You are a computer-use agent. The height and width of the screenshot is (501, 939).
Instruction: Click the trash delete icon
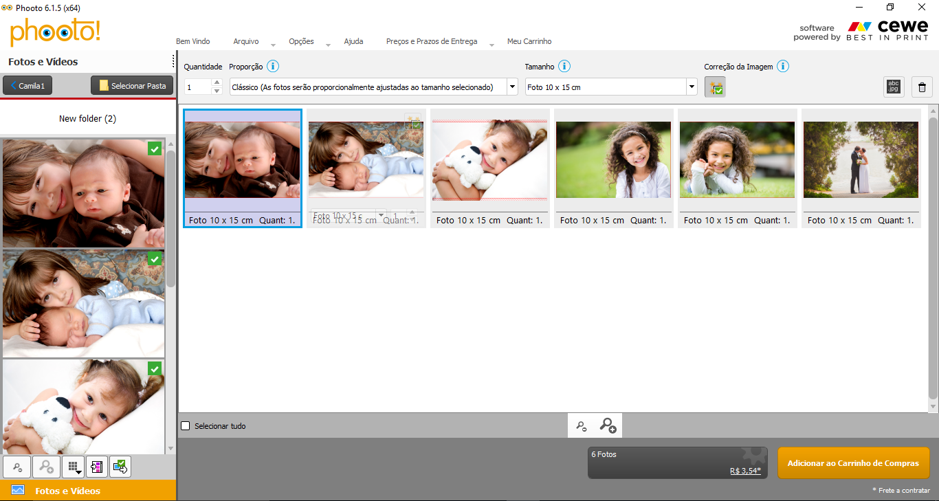click(x=922, y=87)
